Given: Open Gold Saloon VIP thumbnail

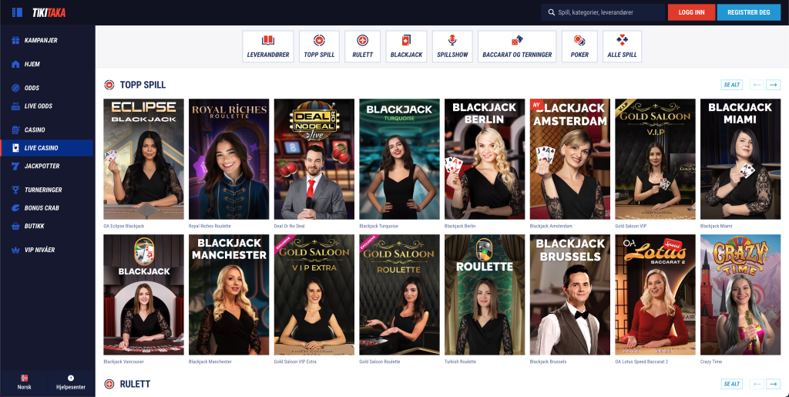Looking at the screenshot, I should (x=655, y=159).
